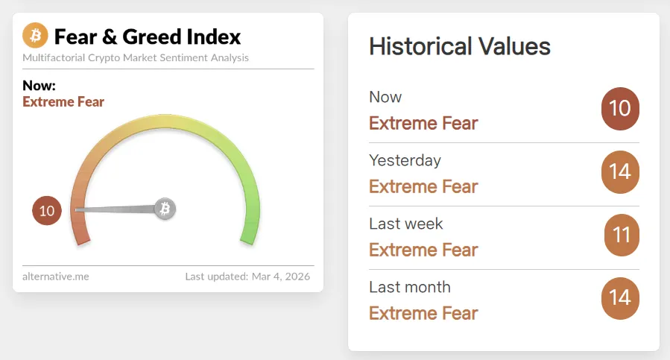This screenshot has height=360, width=670.
Task: Select the Last week label
Action: (405, 224)
